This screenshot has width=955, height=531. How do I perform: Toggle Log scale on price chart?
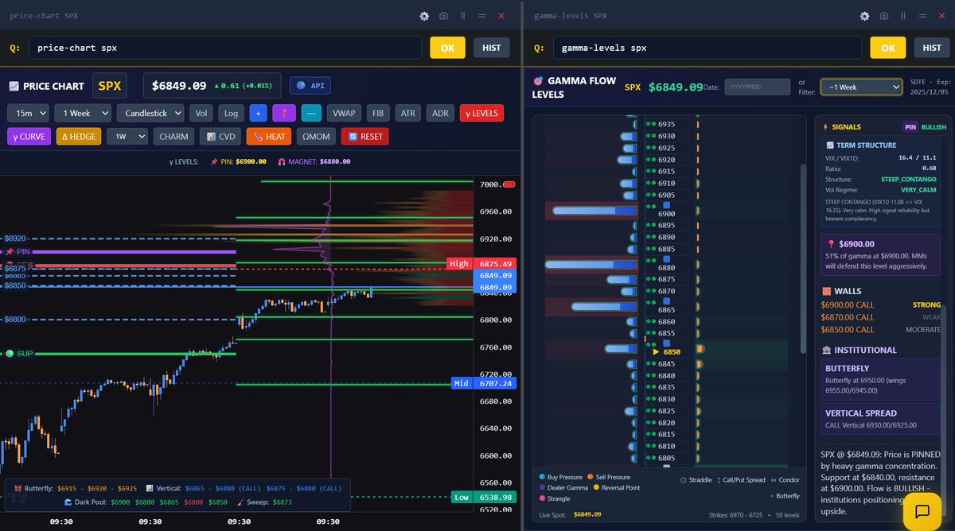[x=230, y=114]
